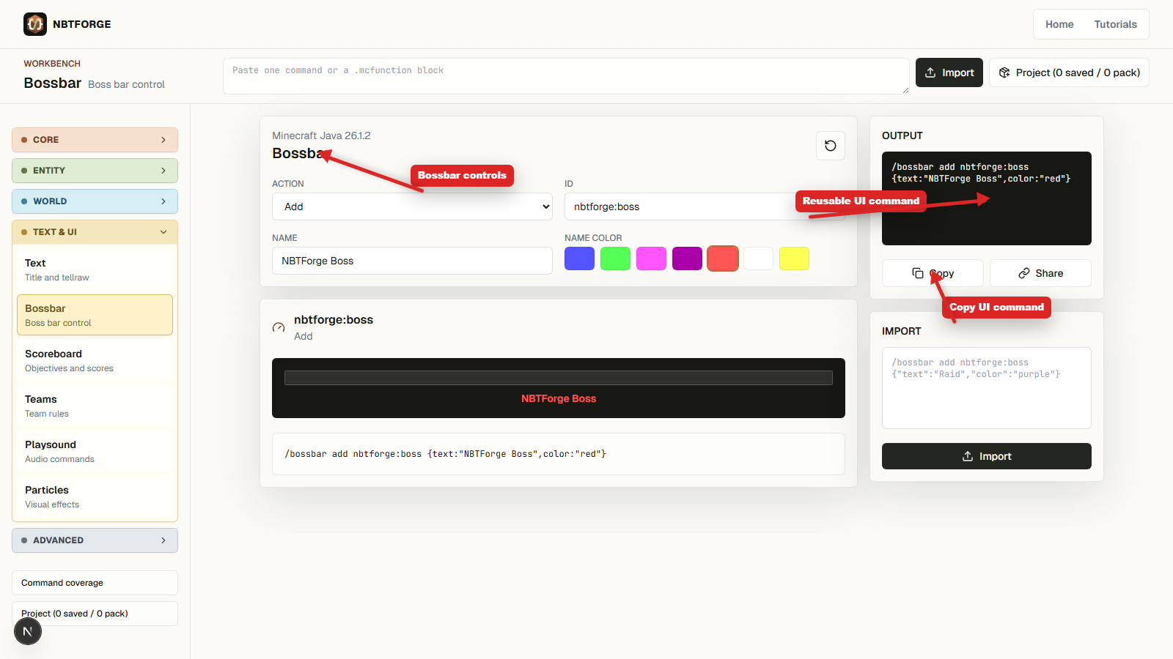
Task: Pick the white name color swatch
Action: tap(758, 258)
